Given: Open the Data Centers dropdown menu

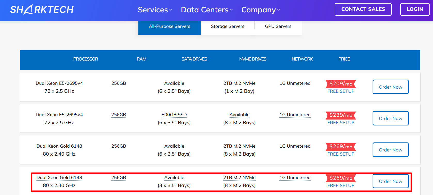Looking at the screenshot, I should click(x=207, y=10).
